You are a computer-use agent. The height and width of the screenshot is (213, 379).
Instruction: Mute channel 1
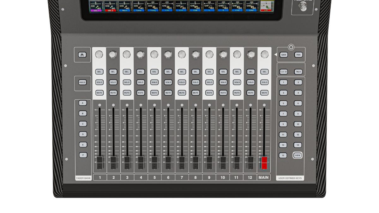(x=99, y=93)
